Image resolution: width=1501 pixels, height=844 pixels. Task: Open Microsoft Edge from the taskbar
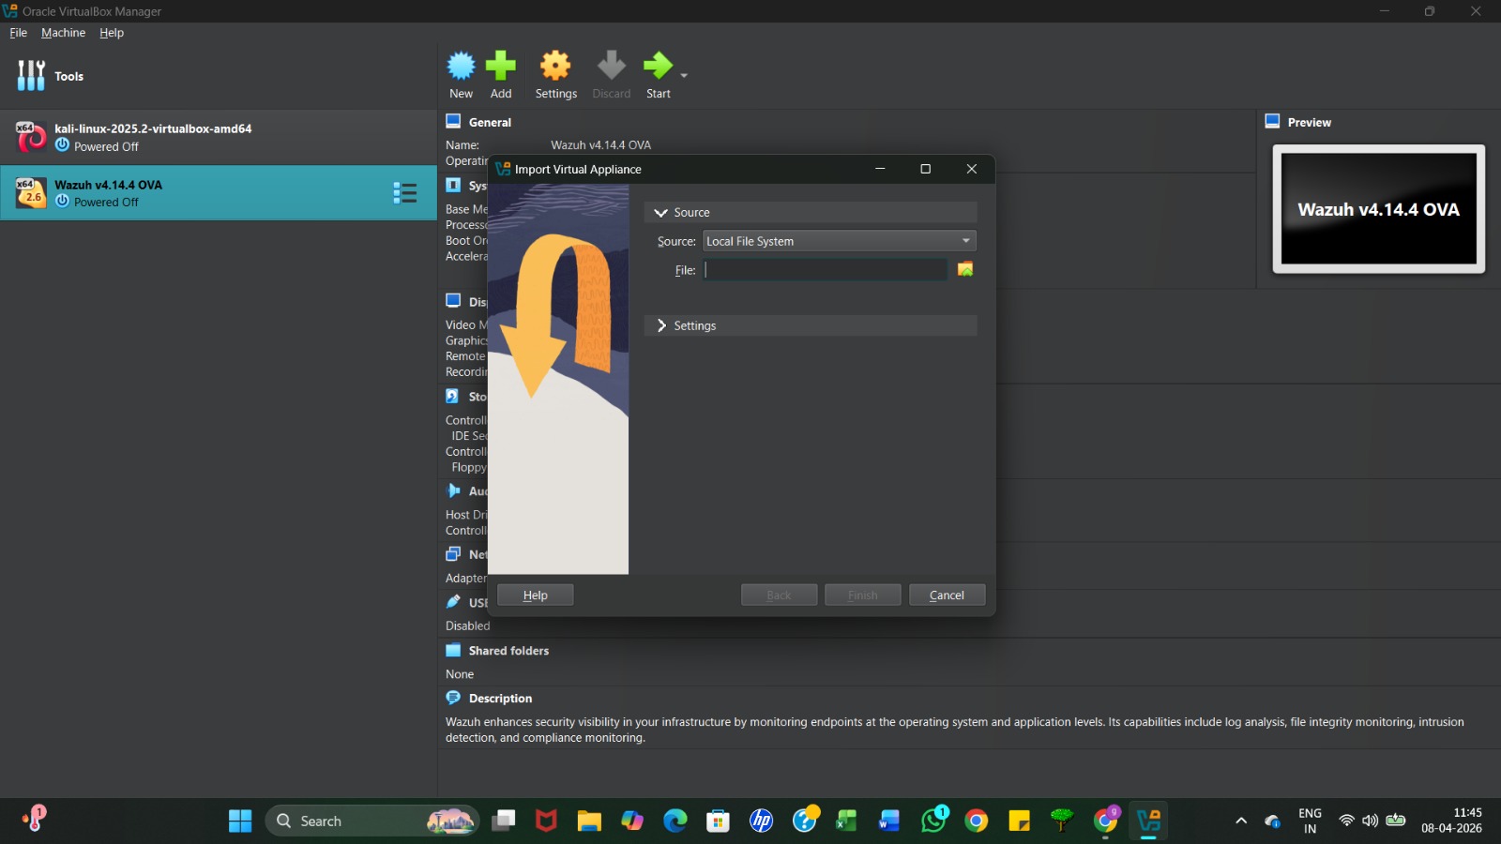675,821
